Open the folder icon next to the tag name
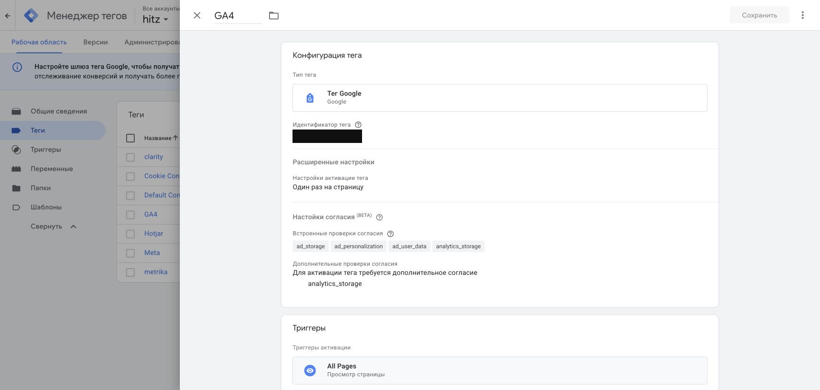This screenshot has height=390, width=820. tap(274, 15)
